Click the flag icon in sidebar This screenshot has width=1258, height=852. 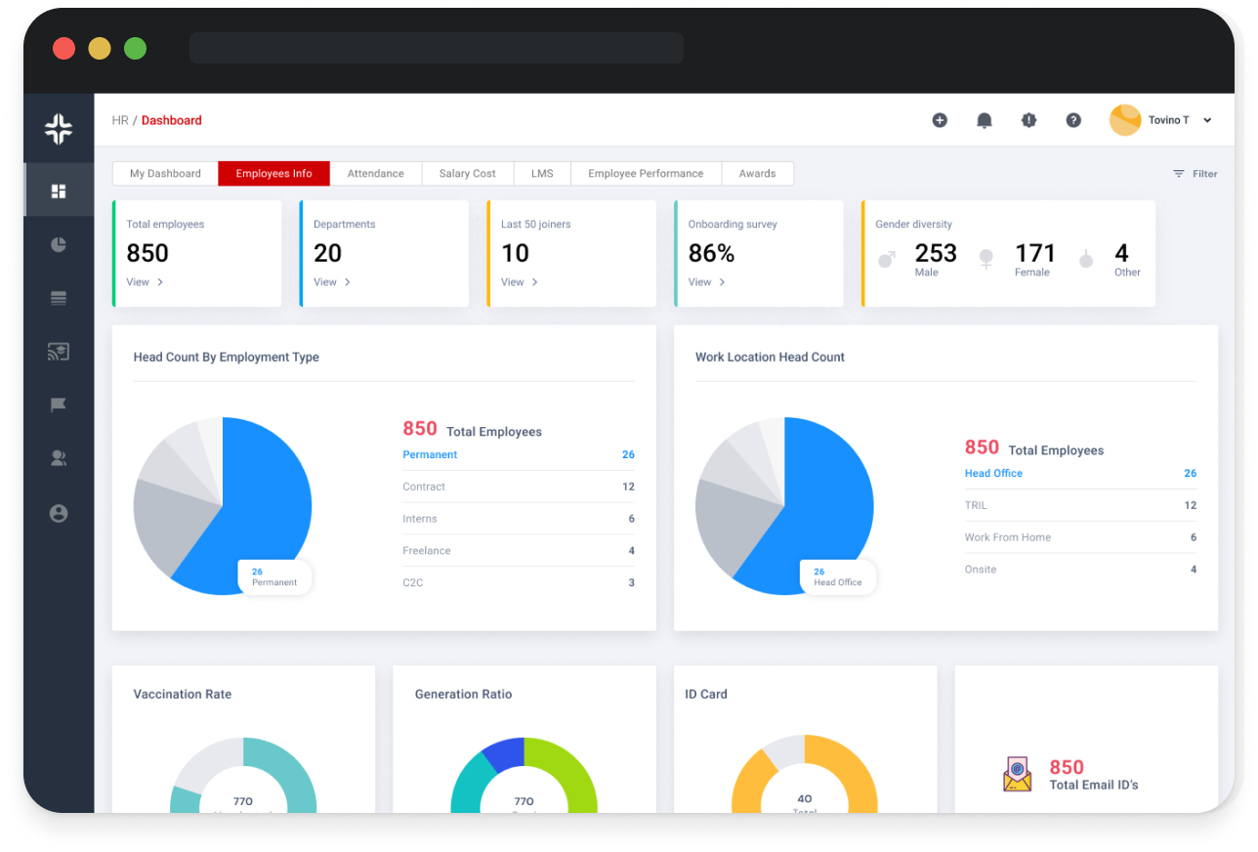pyautogui.click(x=59, y=405)
